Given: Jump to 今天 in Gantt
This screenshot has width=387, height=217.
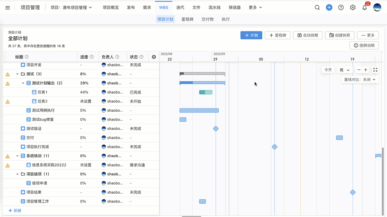Looking at the screenshot, I should click(328, 70).
